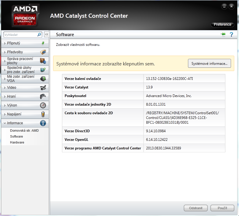Click the AMD Radeon Graphics logo
This screenshot has height=216, width=239.
tap(25, 15)
